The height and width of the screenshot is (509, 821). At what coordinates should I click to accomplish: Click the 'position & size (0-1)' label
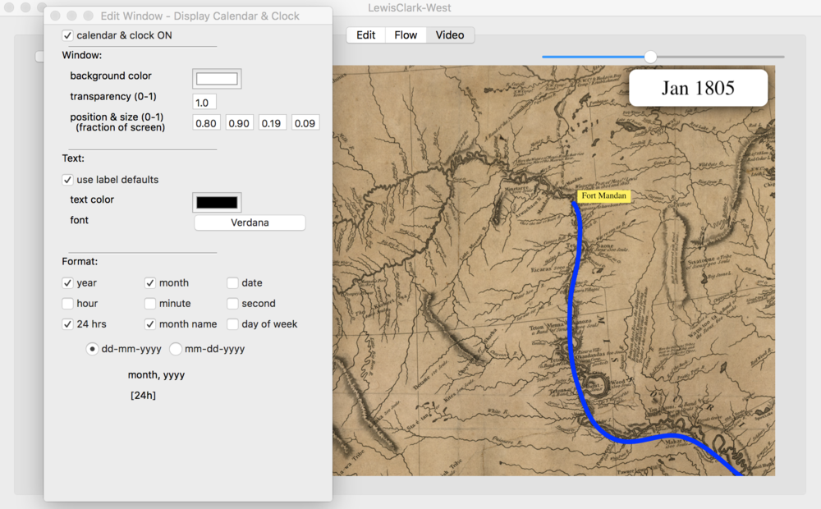tap(117, 117)
